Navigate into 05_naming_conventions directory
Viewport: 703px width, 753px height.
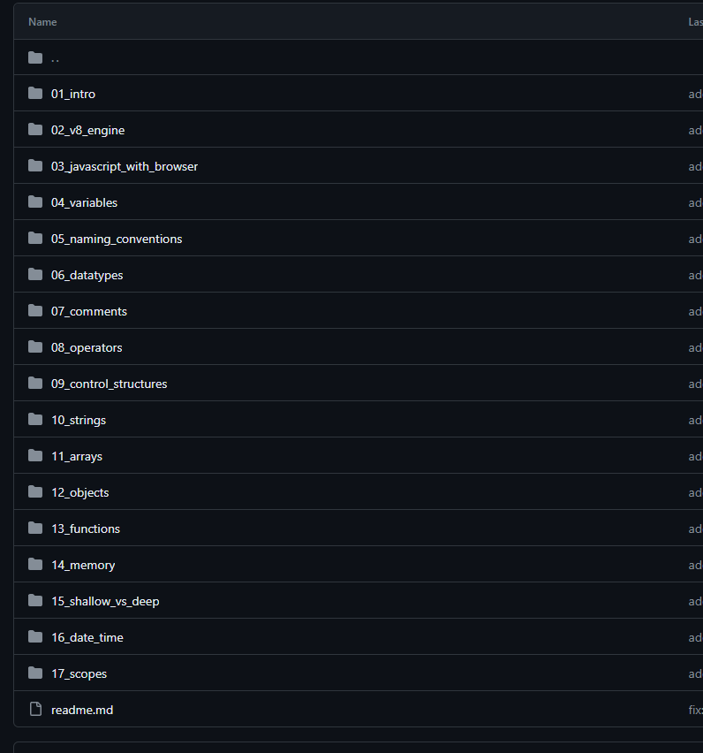pyautogui.click(x=116, y=239)
